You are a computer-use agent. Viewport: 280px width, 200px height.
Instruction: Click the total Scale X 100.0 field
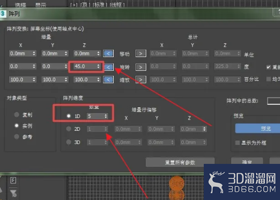coord(163,79)
